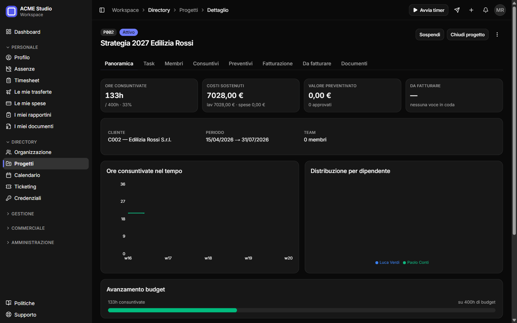
Task: Click the VALORE PREVENTIVATO card
Action: [x=352, y=95]
